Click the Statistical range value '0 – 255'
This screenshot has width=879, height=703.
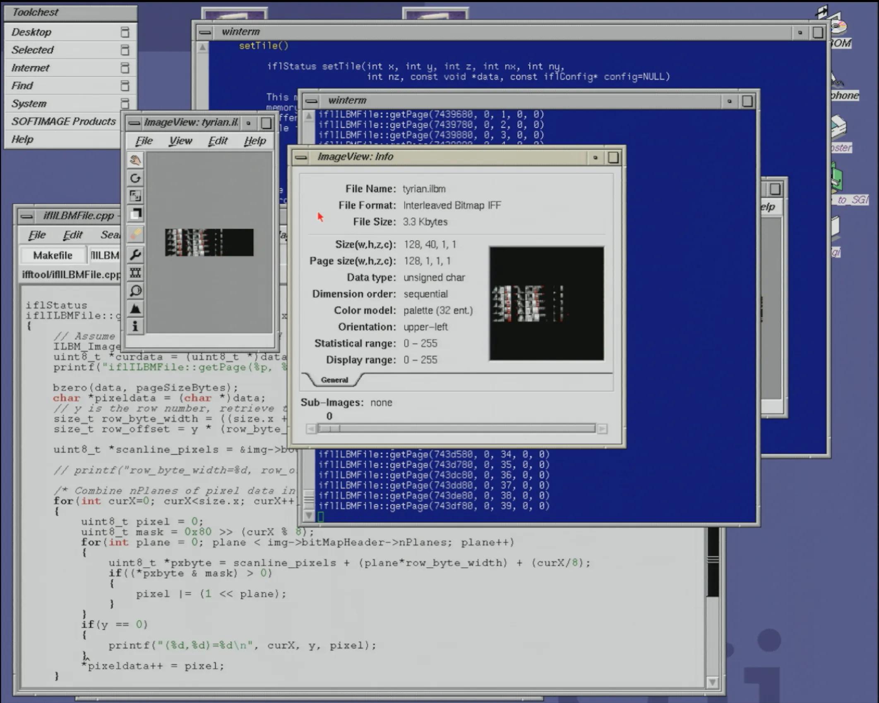tap(420, 343)
